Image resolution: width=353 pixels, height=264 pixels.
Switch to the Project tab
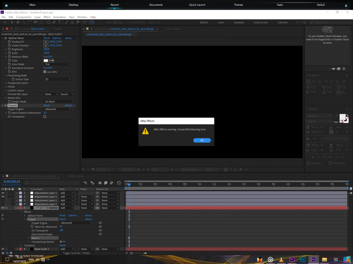58,29
